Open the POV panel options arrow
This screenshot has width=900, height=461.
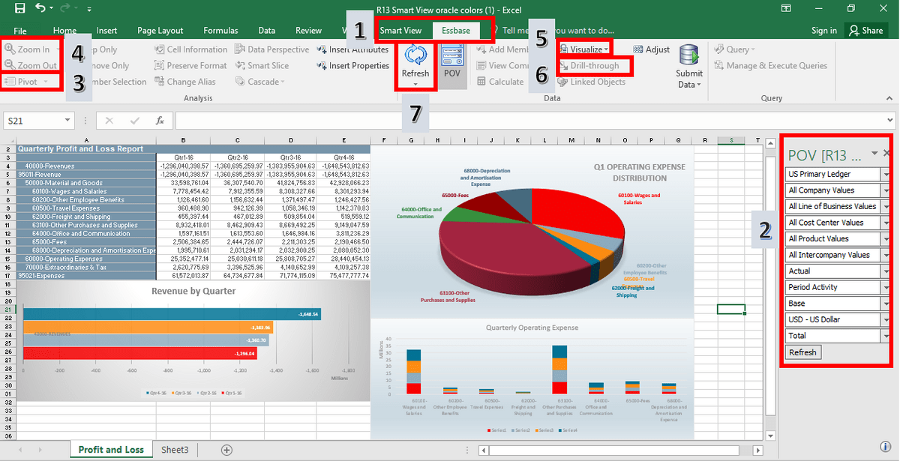tap(874, 154)
